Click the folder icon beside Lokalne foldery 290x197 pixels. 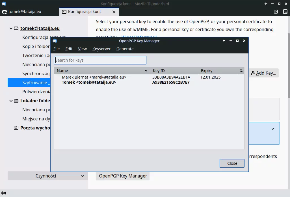tap(16, 101)
